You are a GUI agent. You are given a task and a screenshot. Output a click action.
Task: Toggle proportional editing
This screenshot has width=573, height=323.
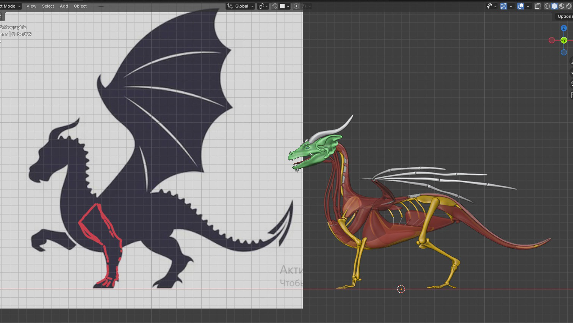click(296, 6)
